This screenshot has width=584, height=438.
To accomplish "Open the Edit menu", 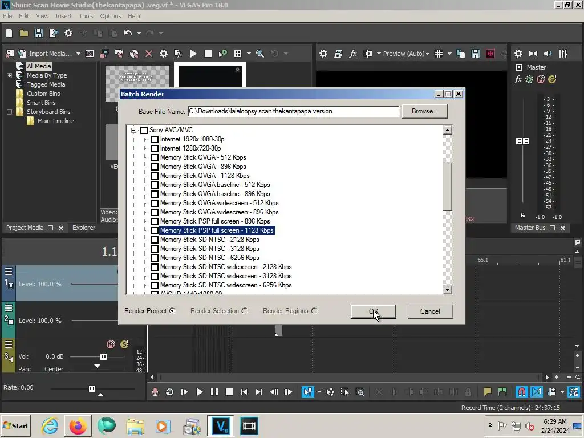I will coord(24,16).
